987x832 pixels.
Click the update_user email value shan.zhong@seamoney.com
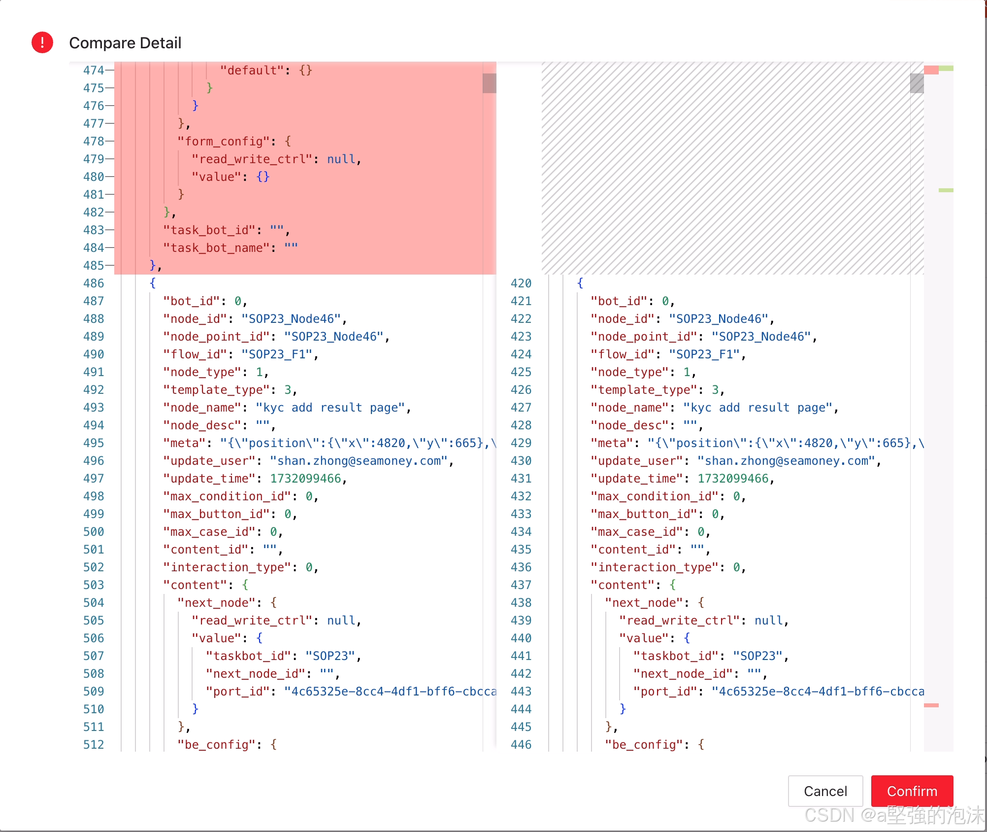coord(361,460)
